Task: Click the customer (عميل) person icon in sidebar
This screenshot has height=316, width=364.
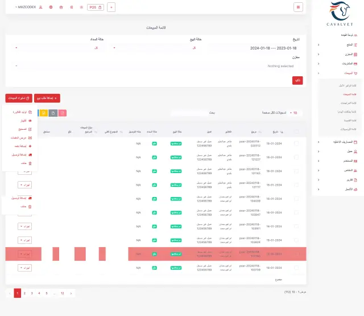Action: 355,151
